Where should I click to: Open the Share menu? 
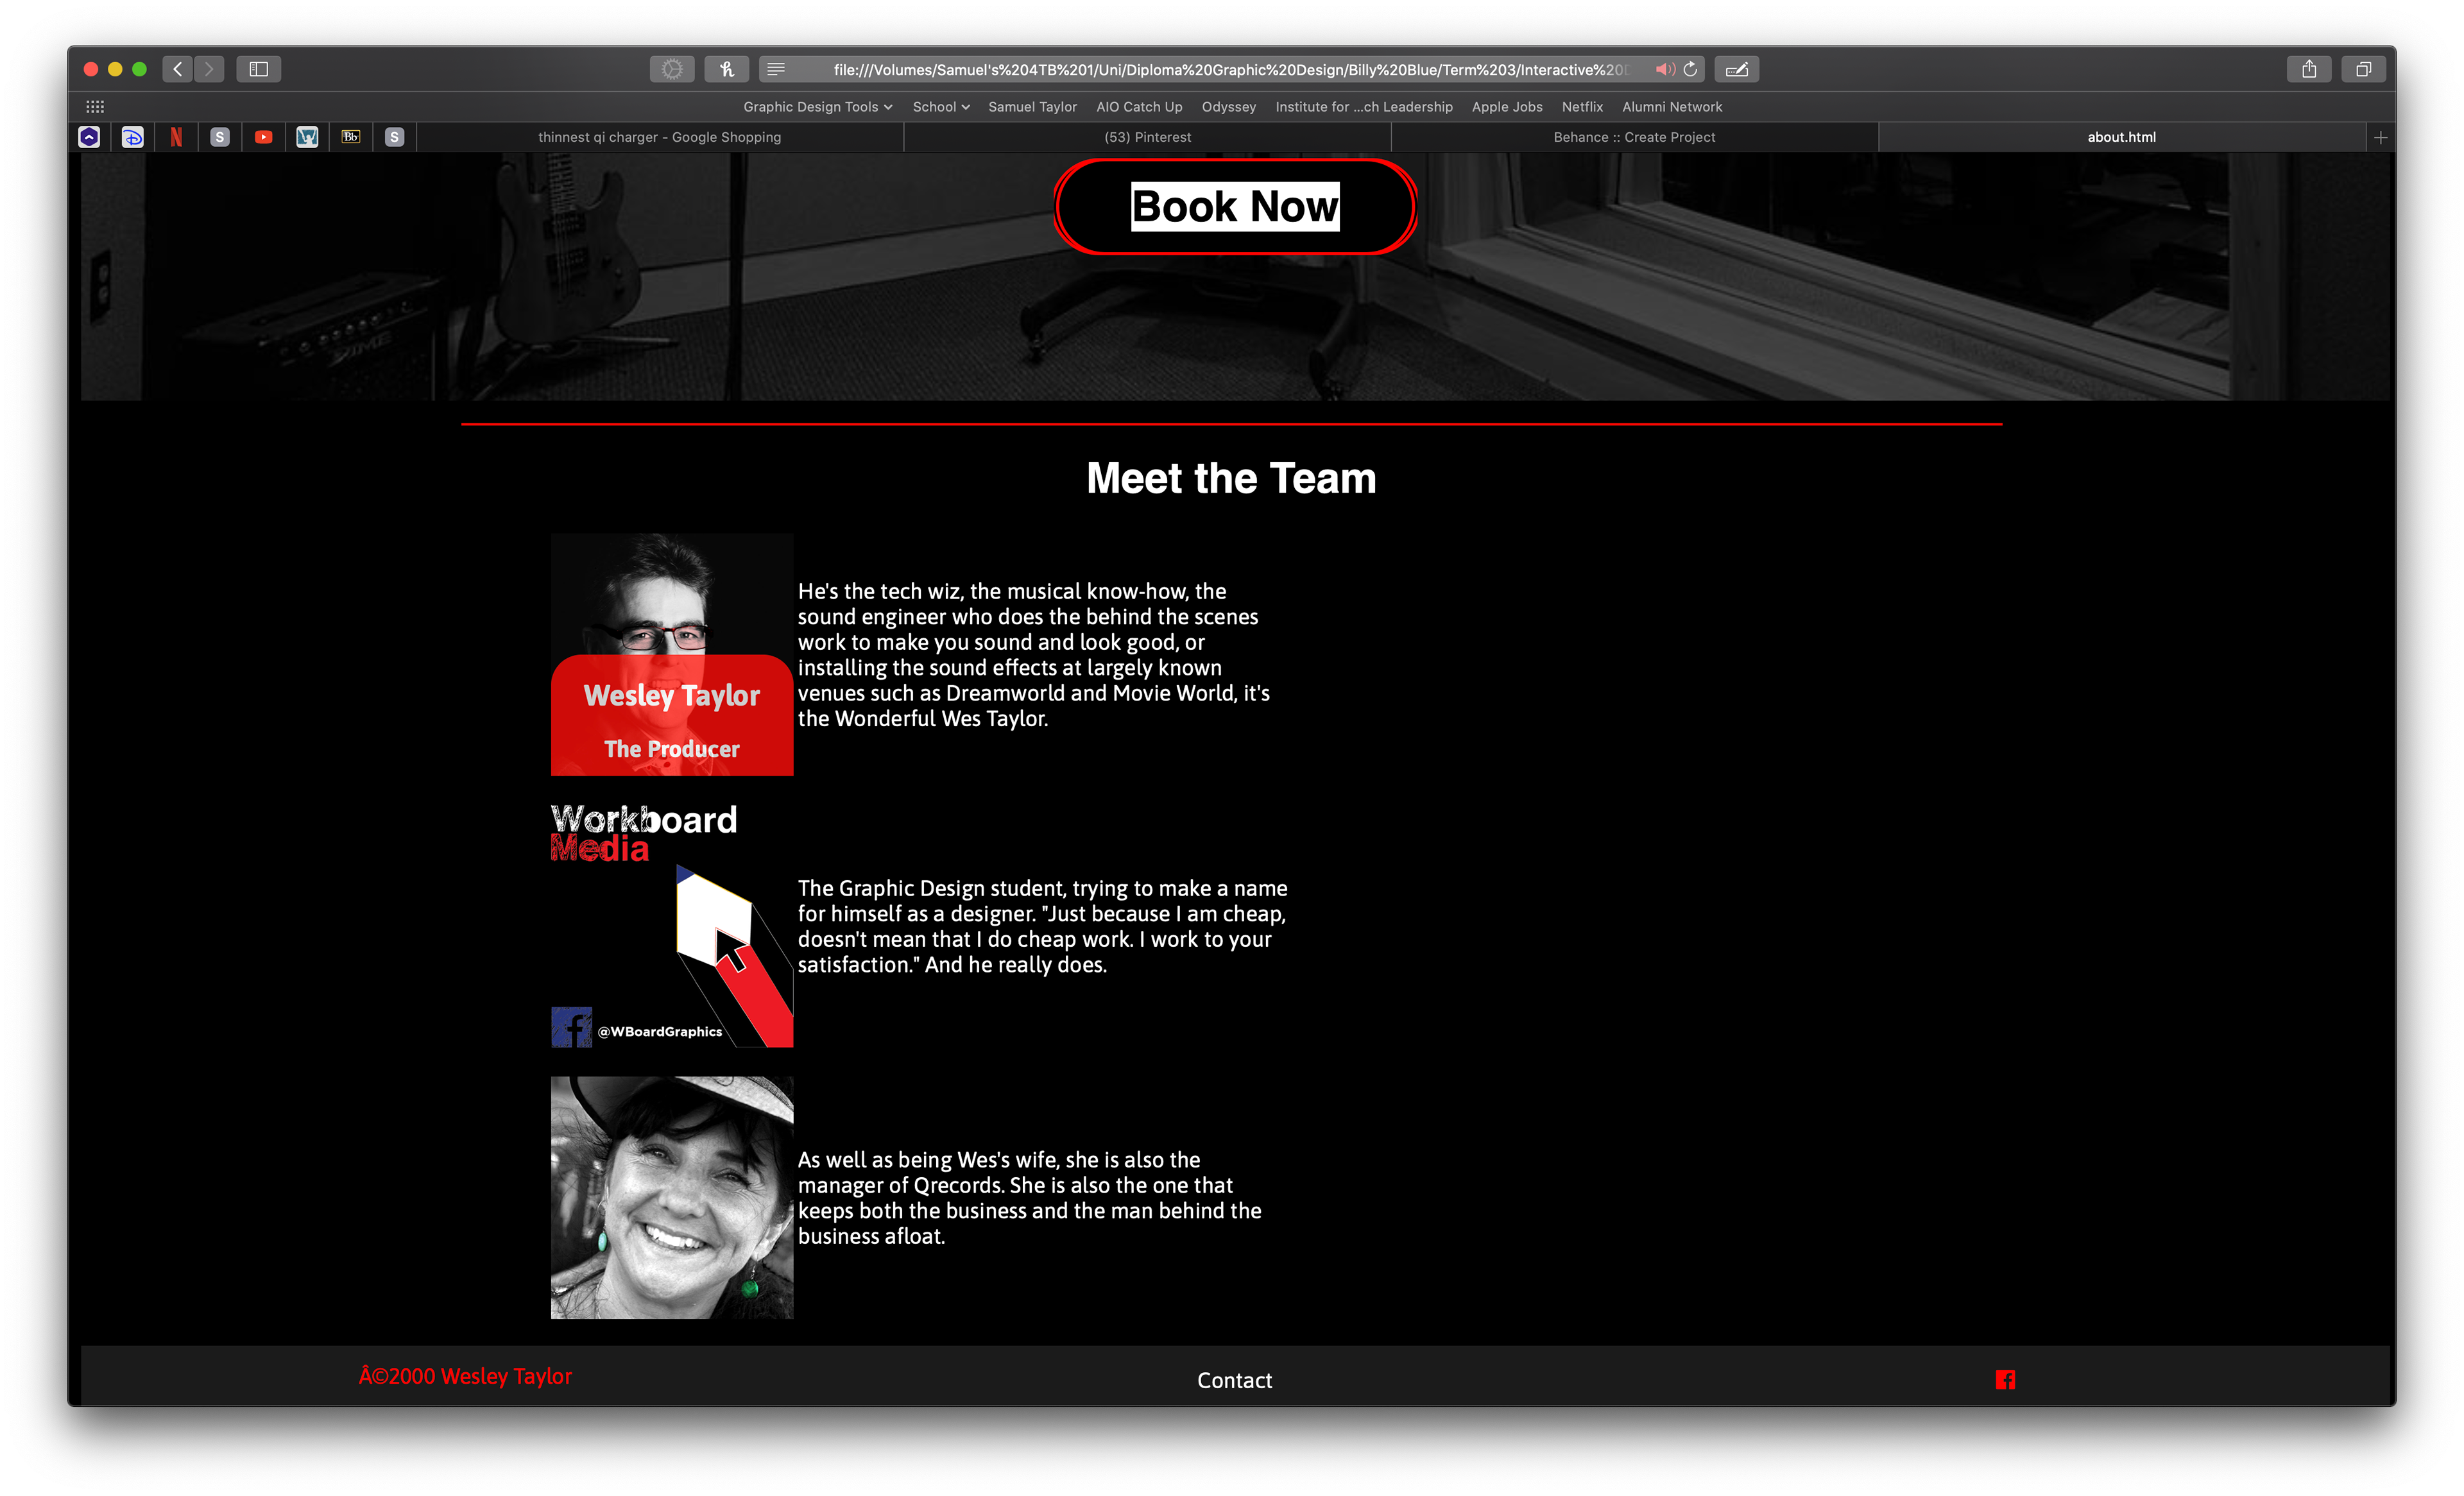2309,69
